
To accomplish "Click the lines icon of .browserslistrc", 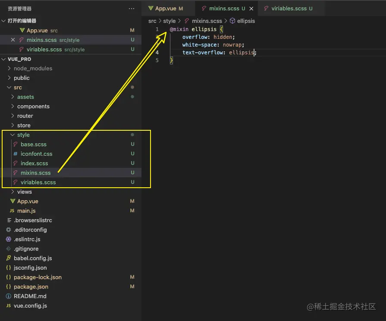I will pyautogui.click(x=9, y=220).
